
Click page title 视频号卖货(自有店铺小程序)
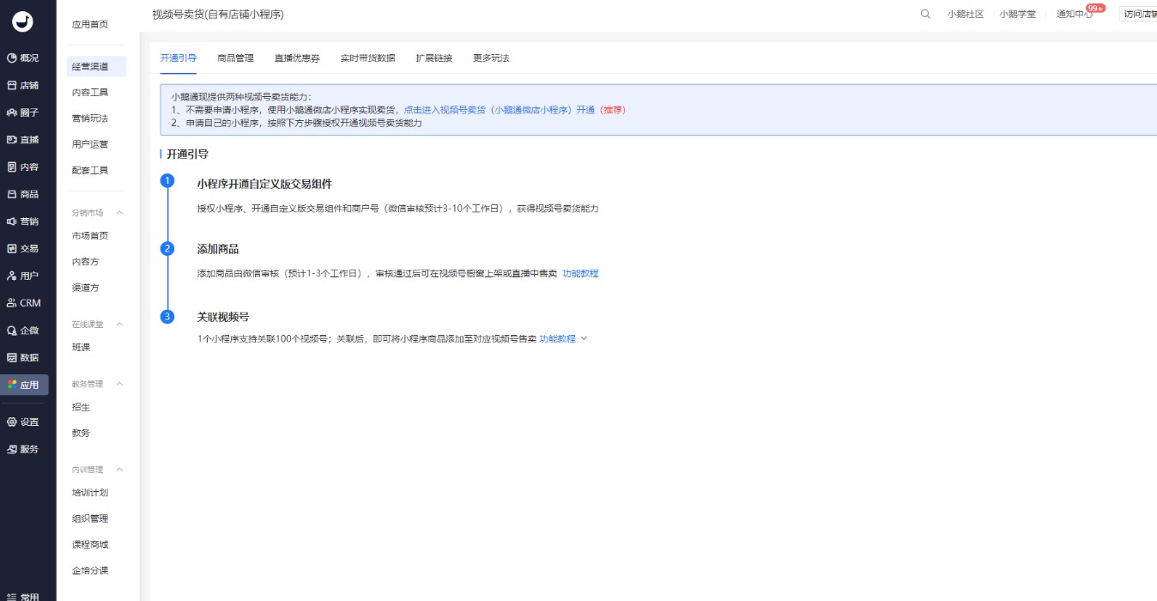[218, 15]
